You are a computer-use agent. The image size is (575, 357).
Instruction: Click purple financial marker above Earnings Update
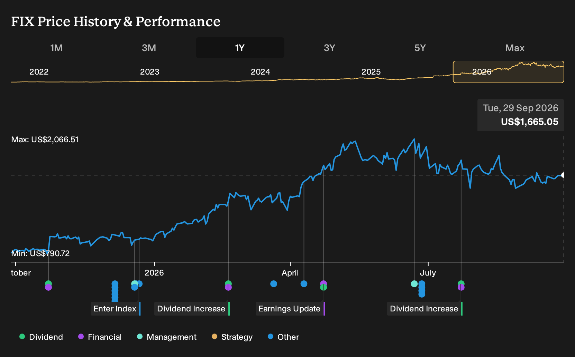tap(323, 283)
